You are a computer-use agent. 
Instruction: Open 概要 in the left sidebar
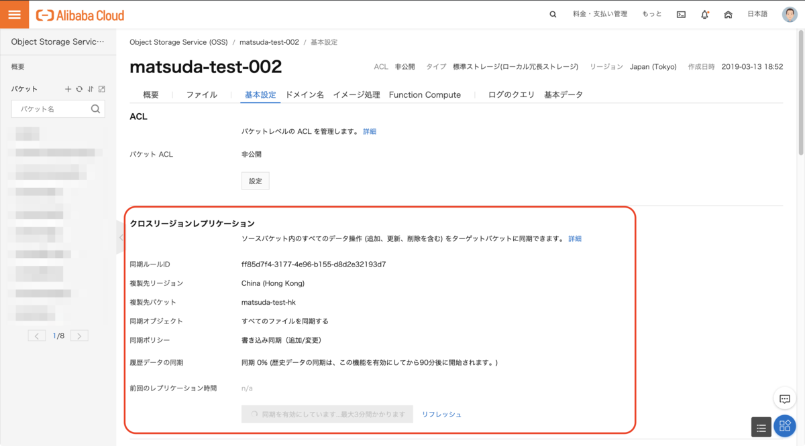click(x=18, y=67)
